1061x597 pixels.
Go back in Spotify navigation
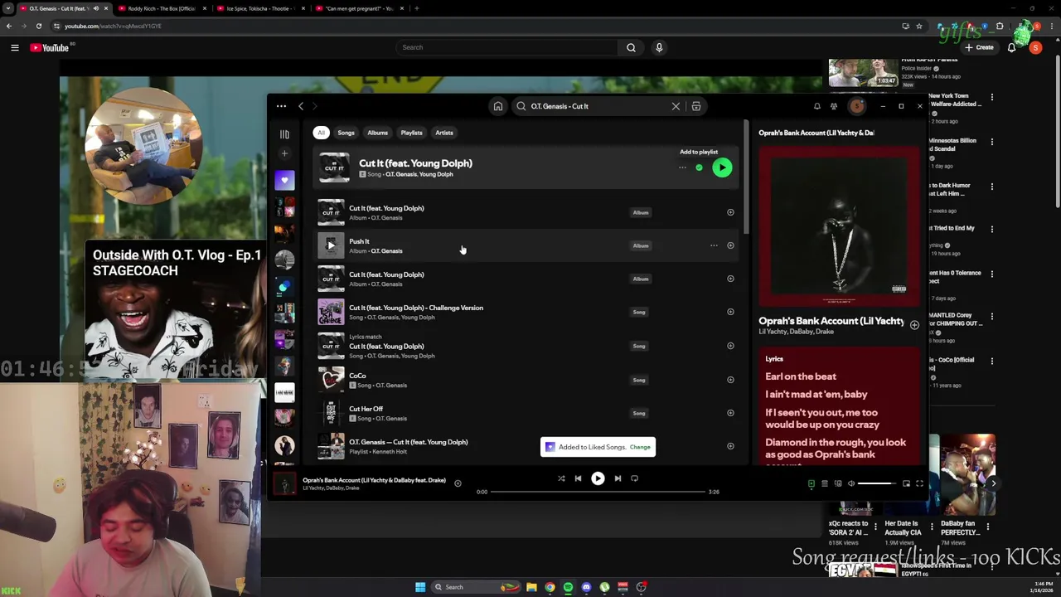(x=301, y=106)
